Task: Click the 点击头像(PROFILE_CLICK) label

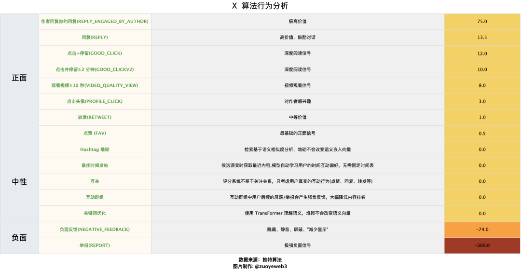Action: coord(95,101)
